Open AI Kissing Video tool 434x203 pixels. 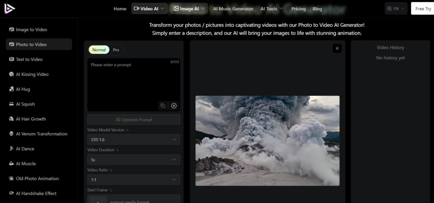(x=39, y=74)
